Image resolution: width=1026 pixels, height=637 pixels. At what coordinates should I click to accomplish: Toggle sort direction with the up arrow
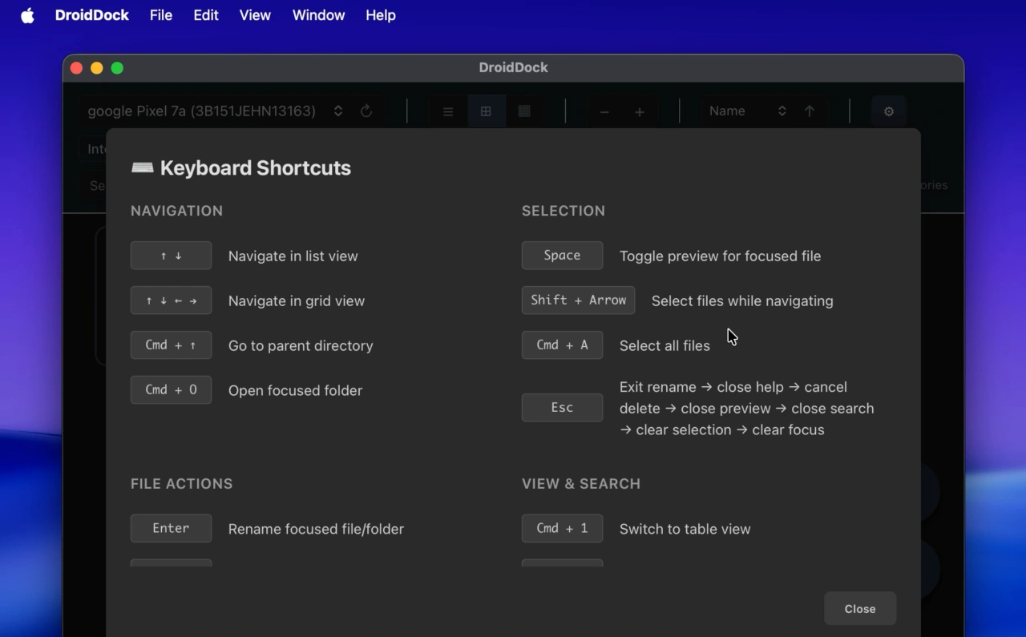(810, 111)
